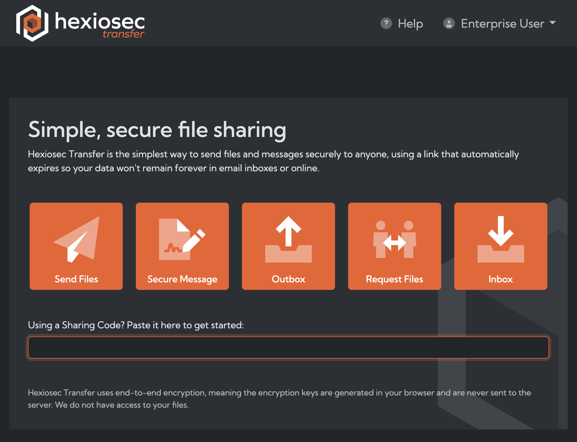The height and width of the screenshot is (442, 577).
Task: Click the Outbox upload tray icon
Action: point(288,239)
